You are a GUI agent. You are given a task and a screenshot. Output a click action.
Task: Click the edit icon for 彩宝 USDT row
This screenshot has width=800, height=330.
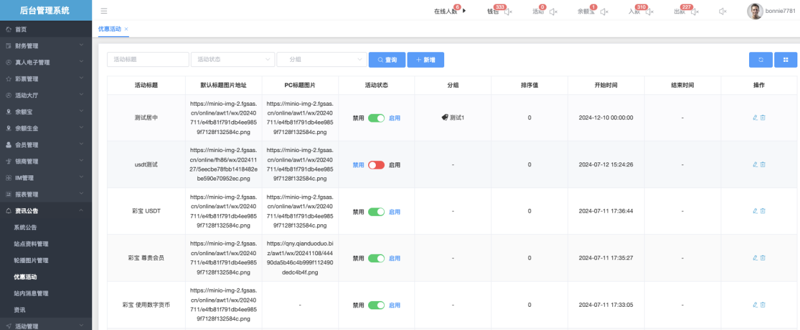tap(755, 211)
